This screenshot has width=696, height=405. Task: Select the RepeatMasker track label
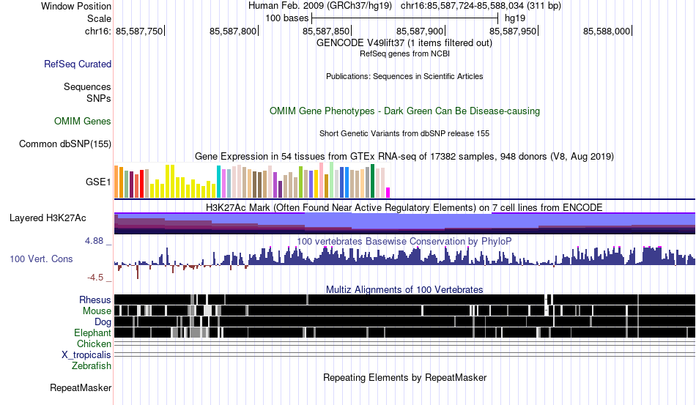click(81, 387)
